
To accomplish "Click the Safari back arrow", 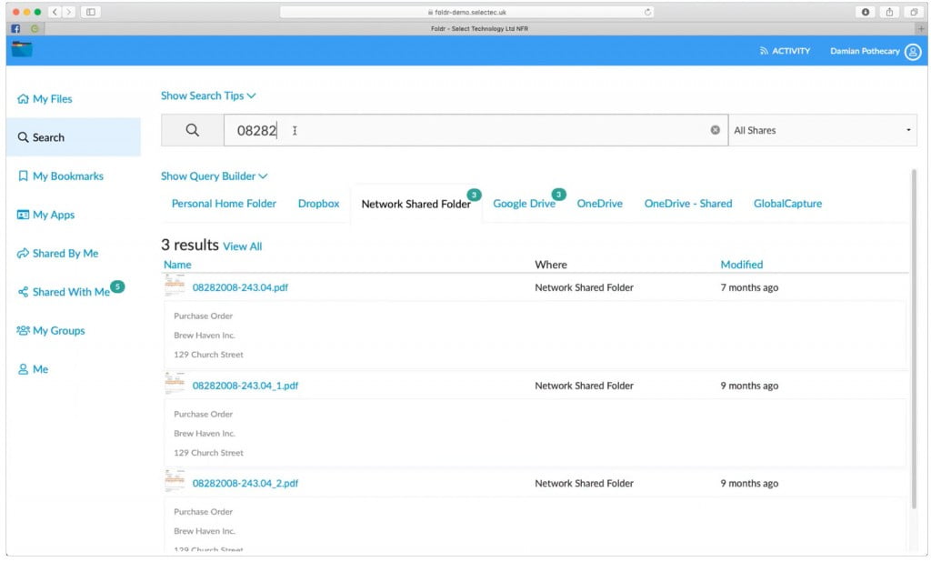I will (55, 12).
